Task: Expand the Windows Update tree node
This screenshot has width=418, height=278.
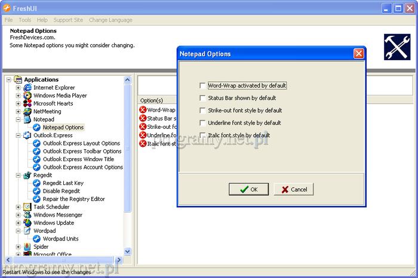Action: point(18,223)
